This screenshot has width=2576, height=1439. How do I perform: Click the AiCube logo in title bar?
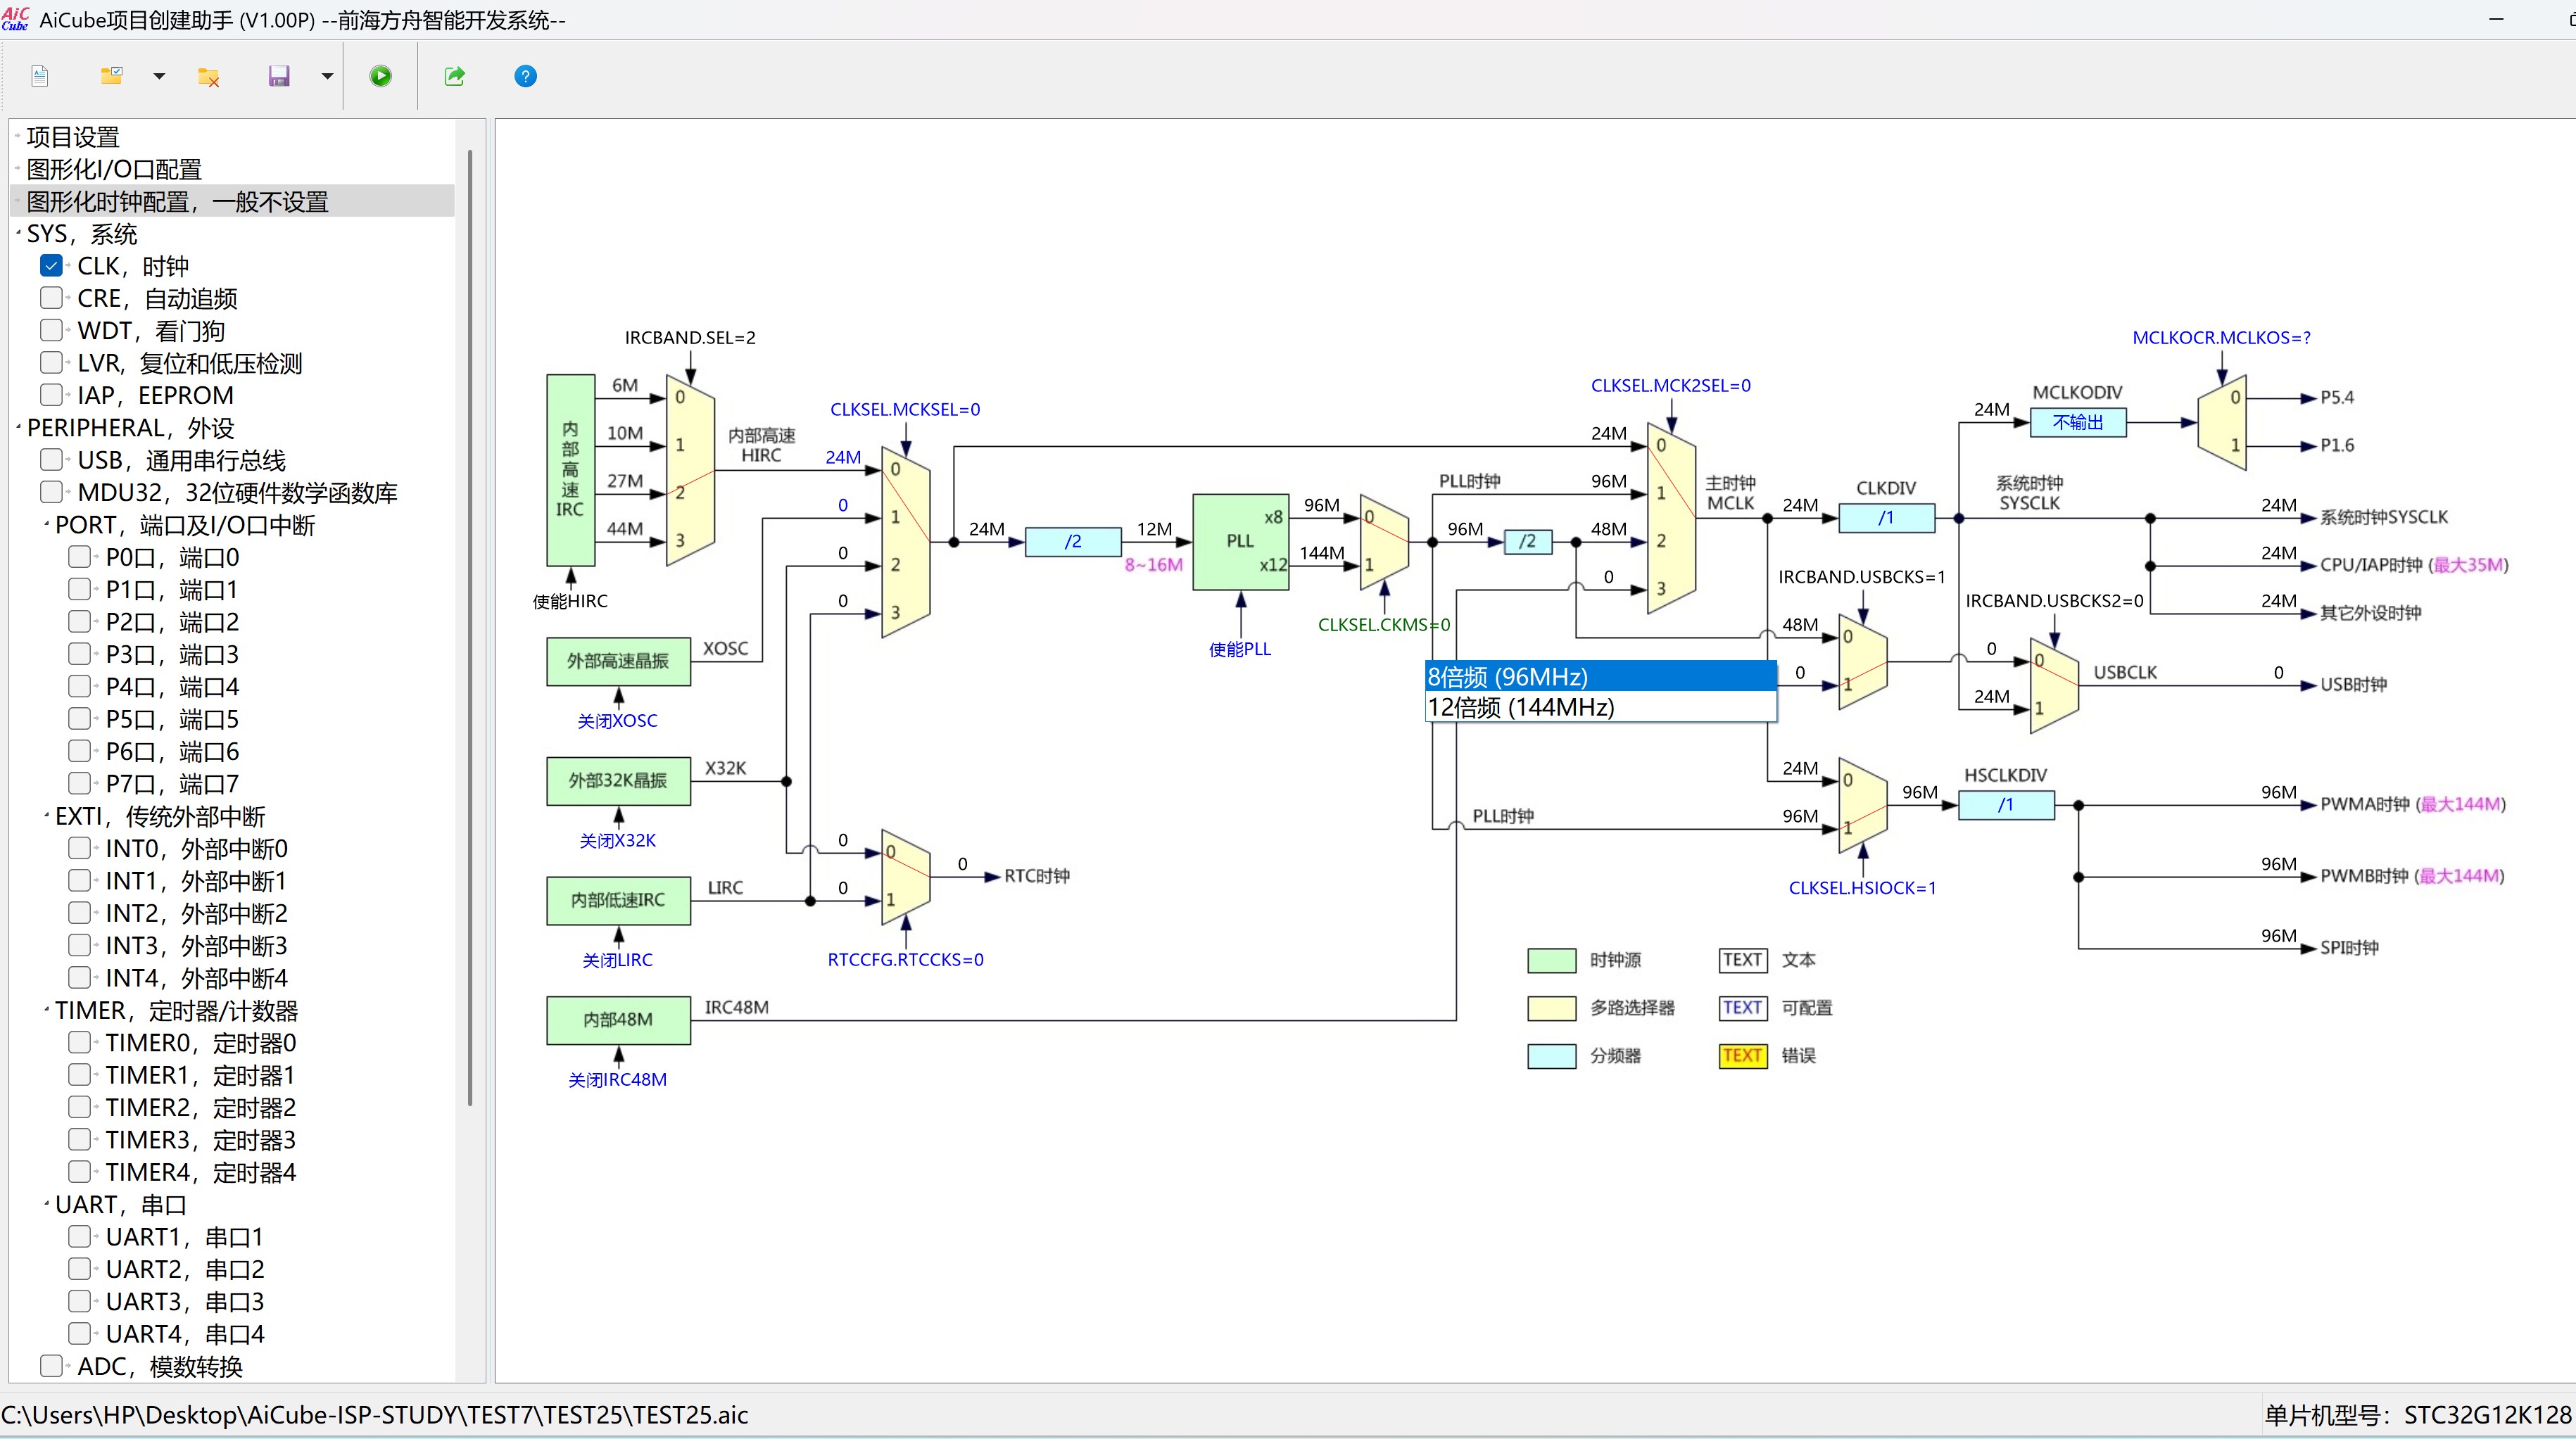click(x=15, y=19)
